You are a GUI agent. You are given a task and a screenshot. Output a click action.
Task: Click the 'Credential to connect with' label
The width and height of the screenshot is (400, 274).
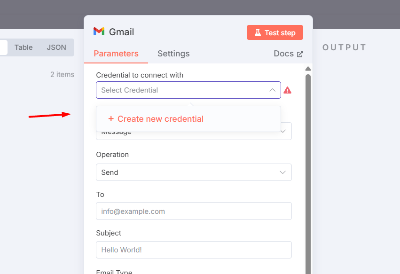pos(140,75)
